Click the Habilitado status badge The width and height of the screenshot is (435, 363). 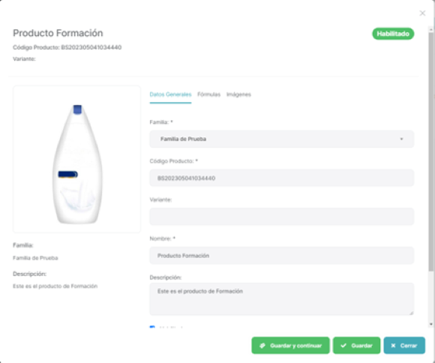[x=393, y=34]
